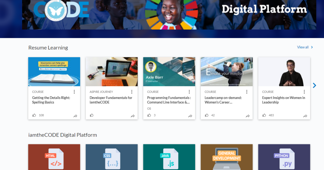Like Expert Insights on Women in Leadership
The width and height of the screenshot is (324, 170).
(264, 115)
